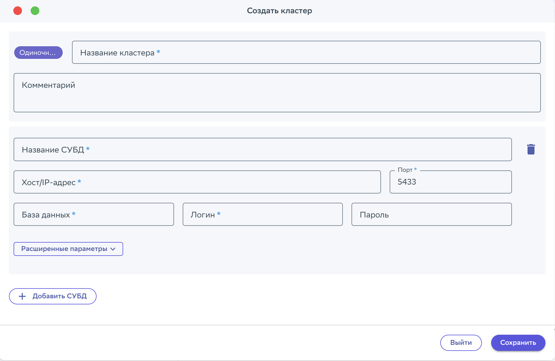Click the red close window button
The image size is (555, 361).
(x=18, y=11)
